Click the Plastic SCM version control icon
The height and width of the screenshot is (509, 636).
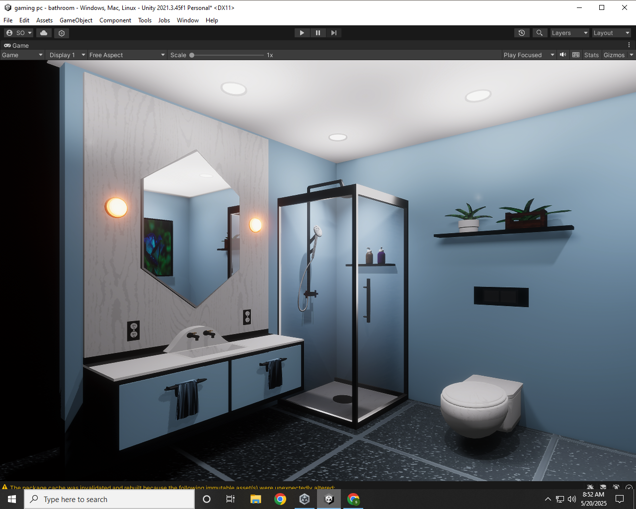(61, 32)
